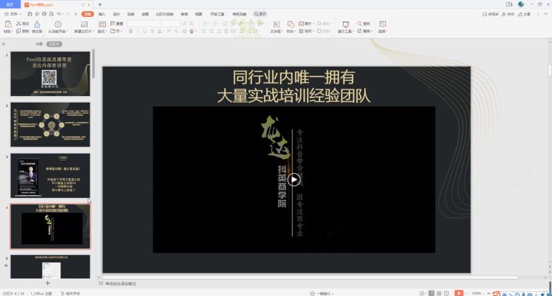Switch to Slide Sorter view

(x=439, y=293)
